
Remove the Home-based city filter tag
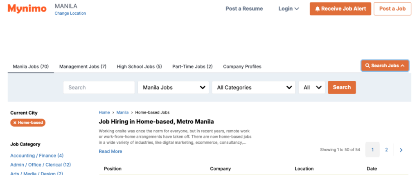click(15, 123)
